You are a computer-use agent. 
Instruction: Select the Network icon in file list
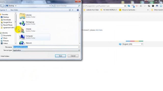[x=22, y=43]
